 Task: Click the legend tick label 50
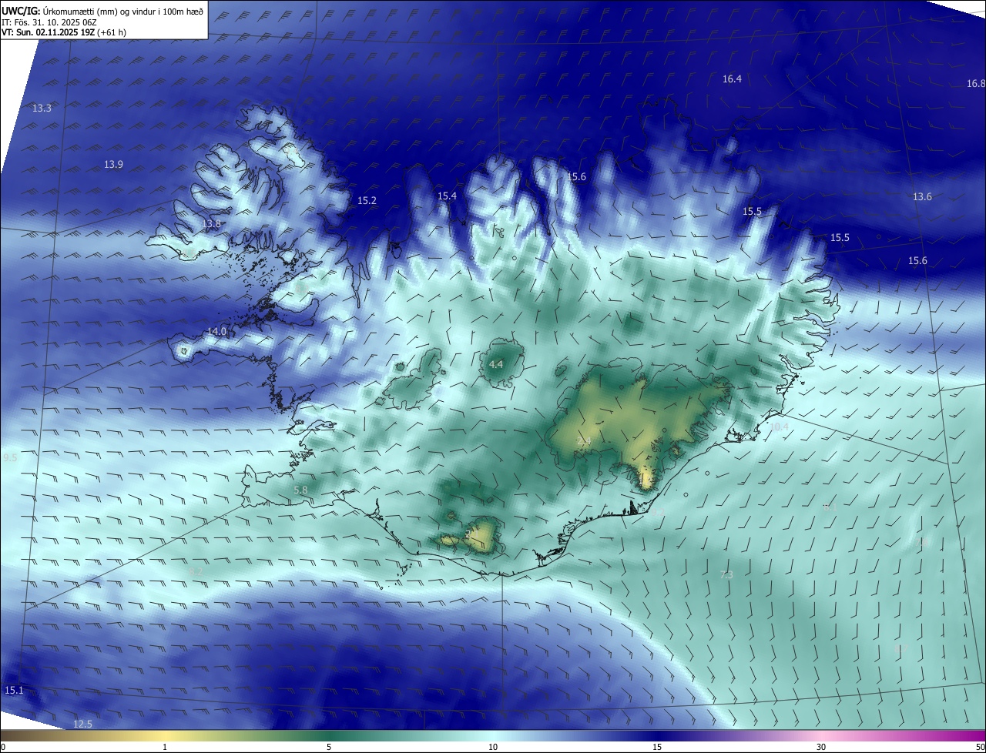980,747
